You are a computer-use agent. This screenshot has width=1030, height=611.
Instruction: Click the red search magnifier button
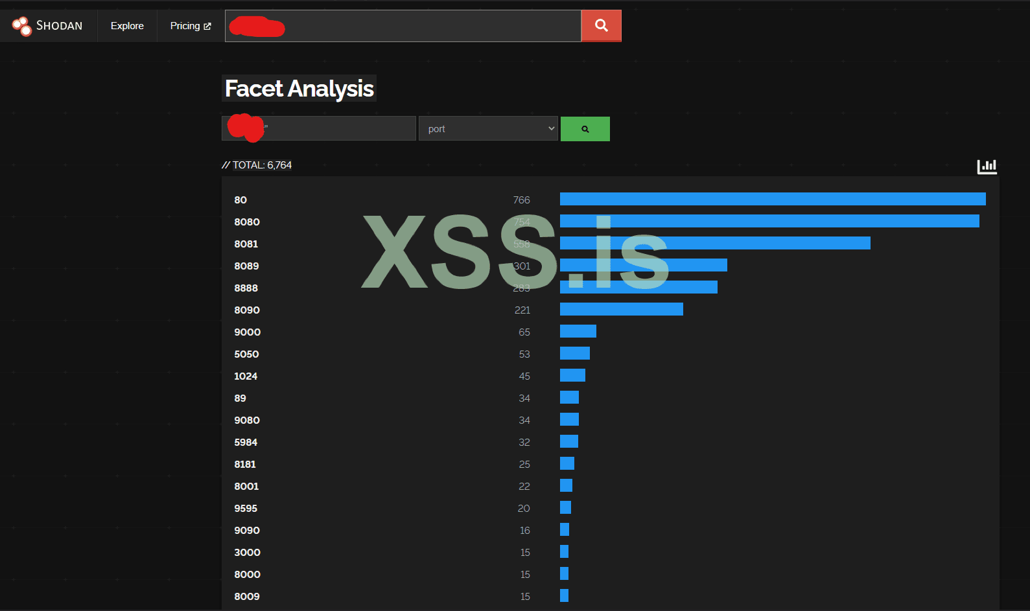pos(602,26)
